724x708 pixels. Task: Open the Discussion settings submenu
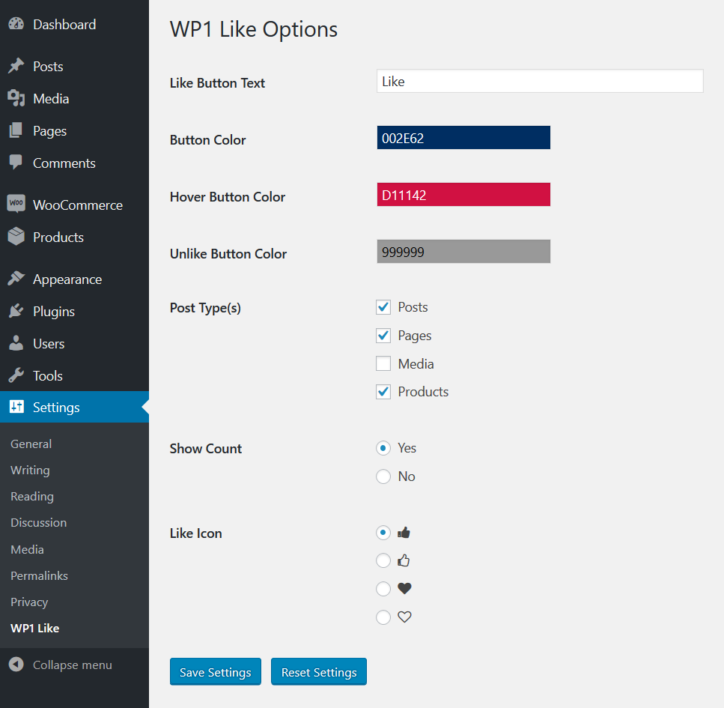[38, 523]
